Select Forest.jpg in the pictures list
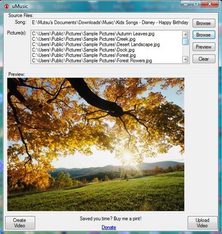The image size is (222, 234). (x=84, y=55)
